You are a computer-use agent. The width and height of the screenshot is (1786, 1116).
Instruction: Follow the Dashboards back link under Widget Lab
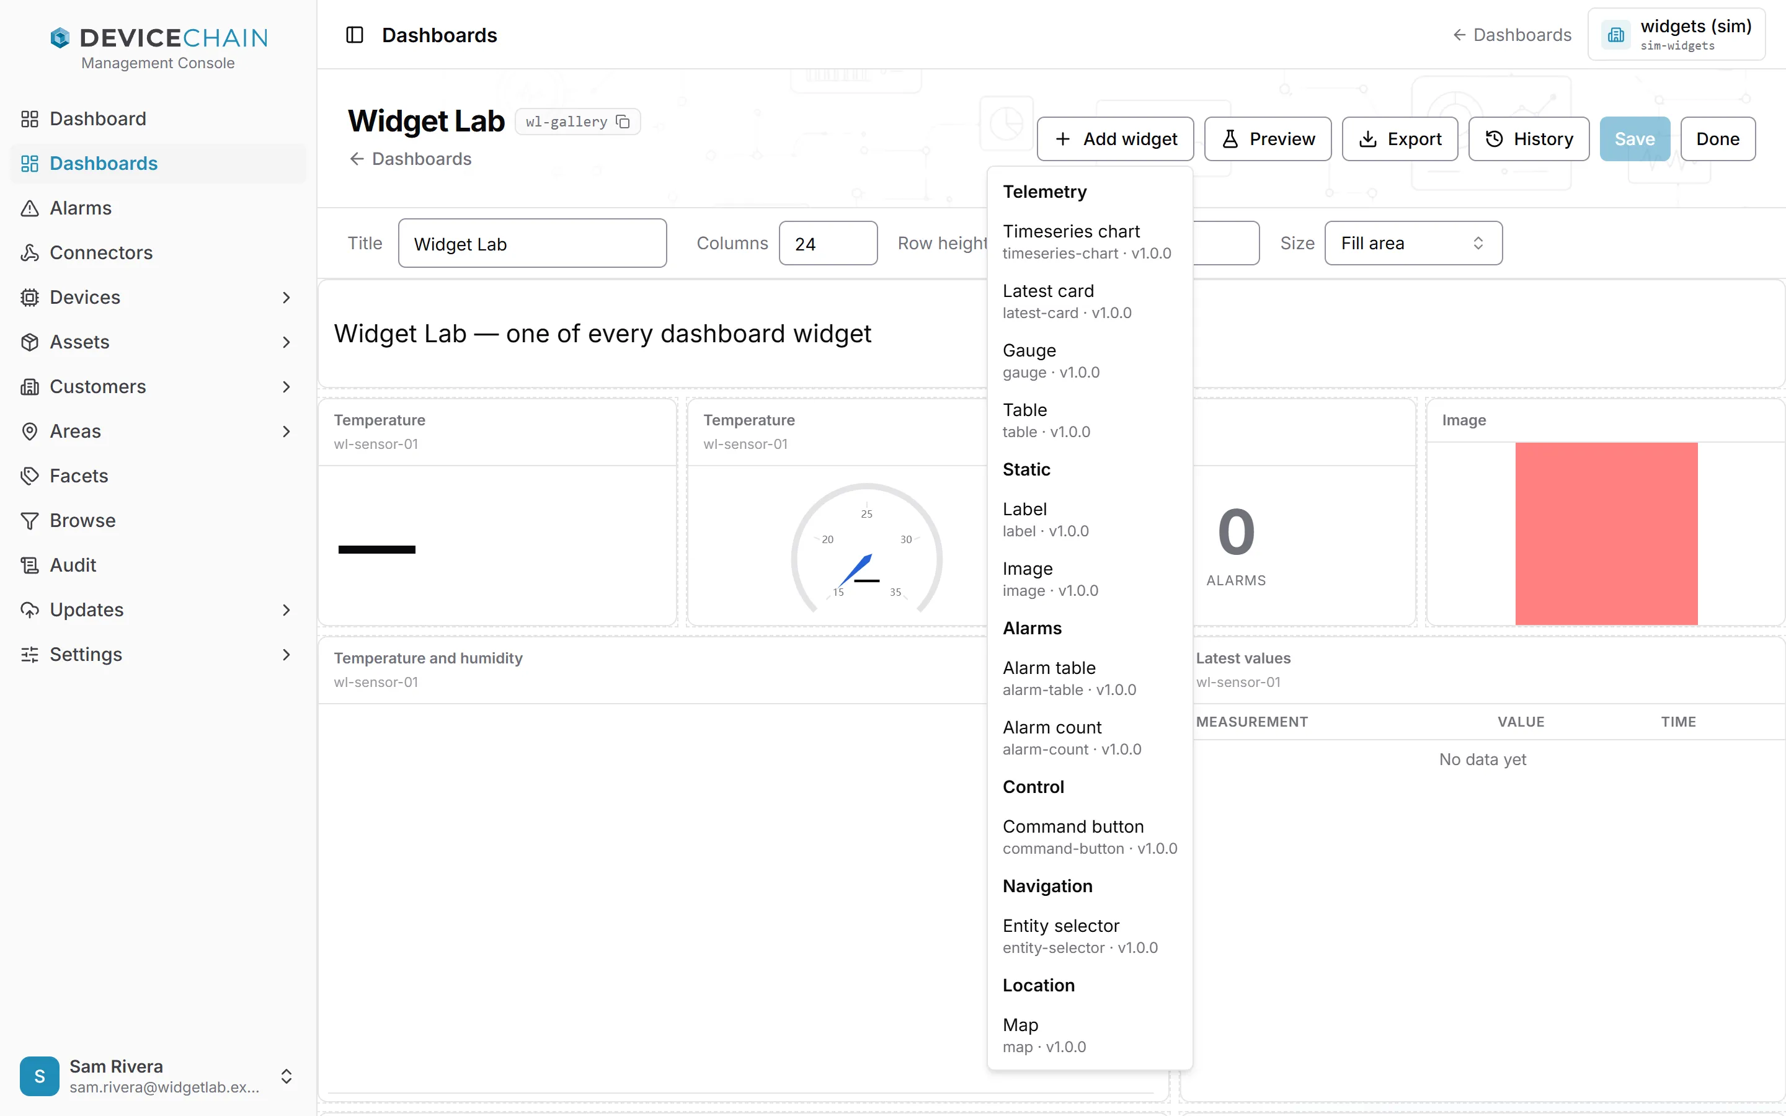tap(411, 159)
